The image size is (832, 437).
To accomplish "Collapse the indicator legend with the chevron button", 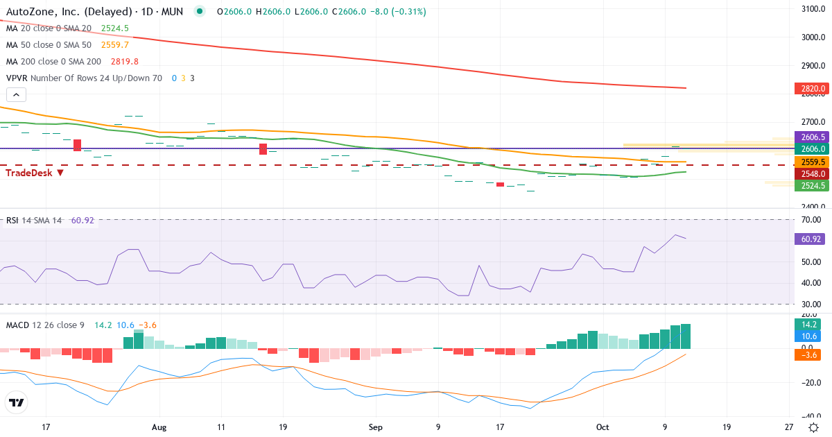I will tap(17, 95).
